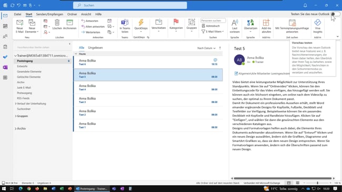Screen dimensions: 342x192
Task: Open the Tasks clipboard icon in sidebar
Action: [x=5, y=47]
